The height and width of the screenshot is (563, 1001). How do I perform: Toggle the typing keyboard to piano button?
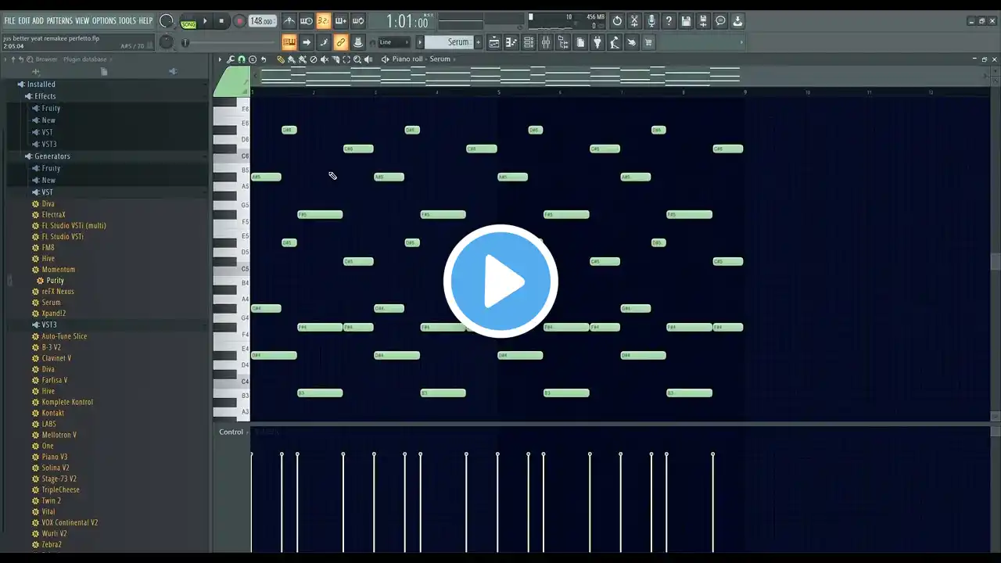pos(289,42)
